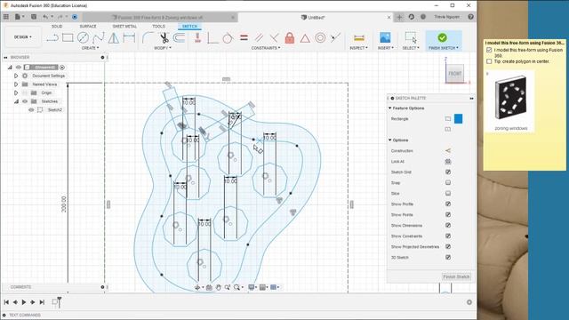The width and height of the screenshot is (569, 320).
Task: Select the Center Diameter Circle tool
Action: pos(83,37)
